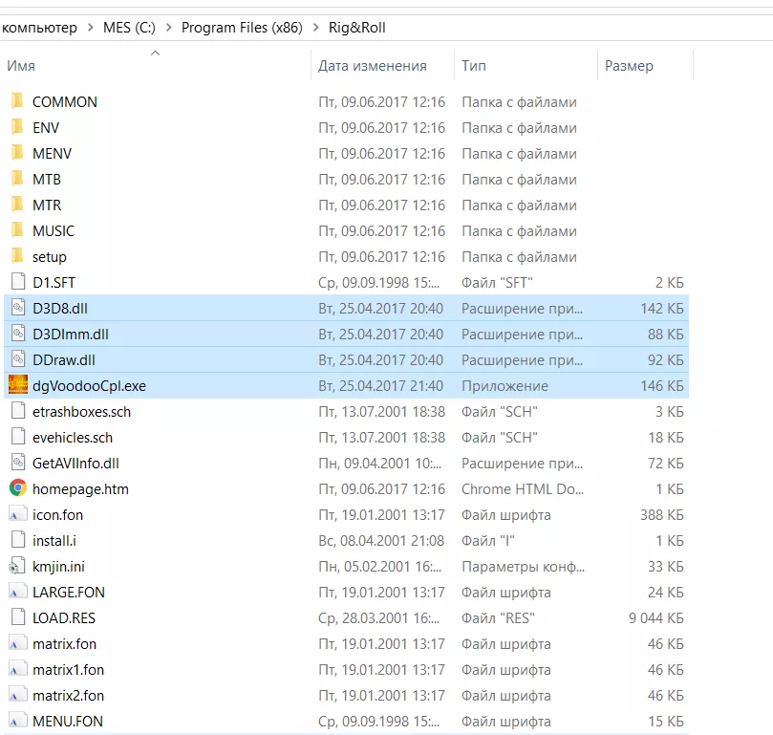Collapse sort arrow above the Имя column
The image size is (773, 735).
[x=155, y=54]
